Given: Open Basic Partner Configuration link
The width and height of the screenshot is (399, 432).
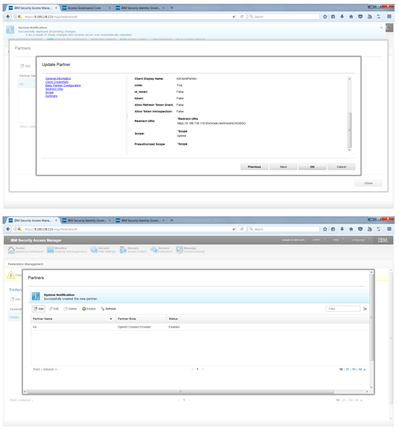Looking at the screenshot, I should (x=63, y=86).
